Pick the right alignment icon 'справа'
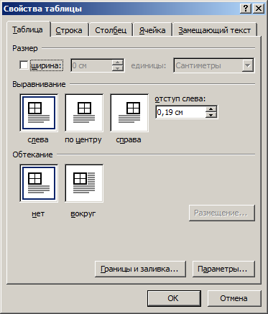 [129, 113]
